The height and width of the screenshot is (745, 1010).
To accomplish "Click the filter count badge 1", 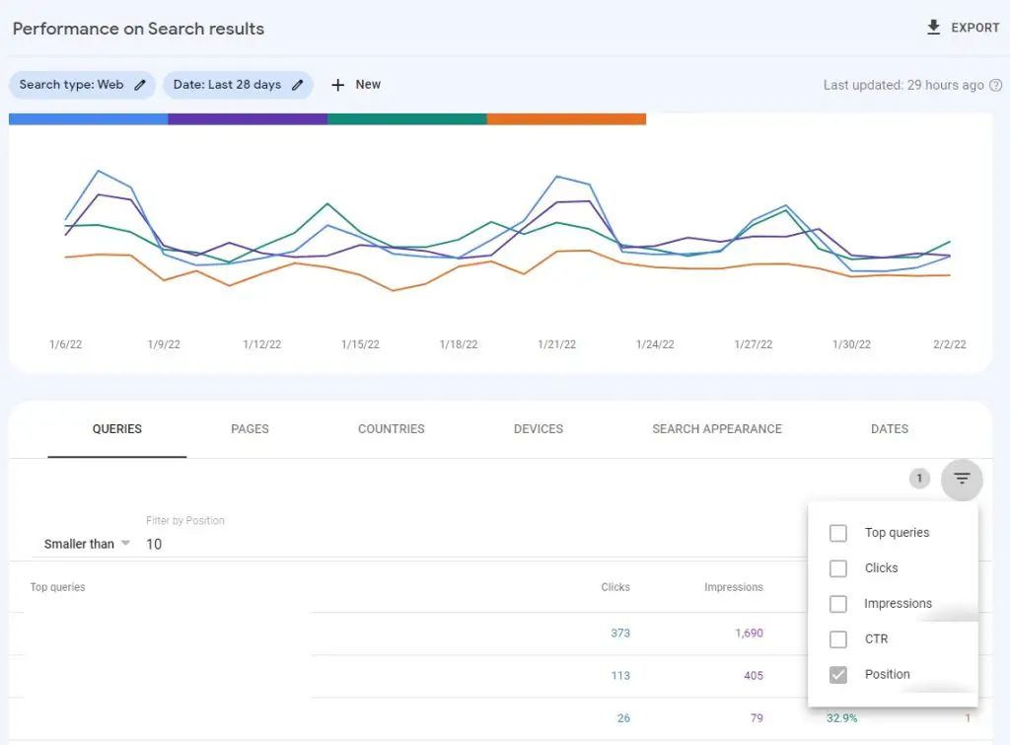I will pos(919,479).
